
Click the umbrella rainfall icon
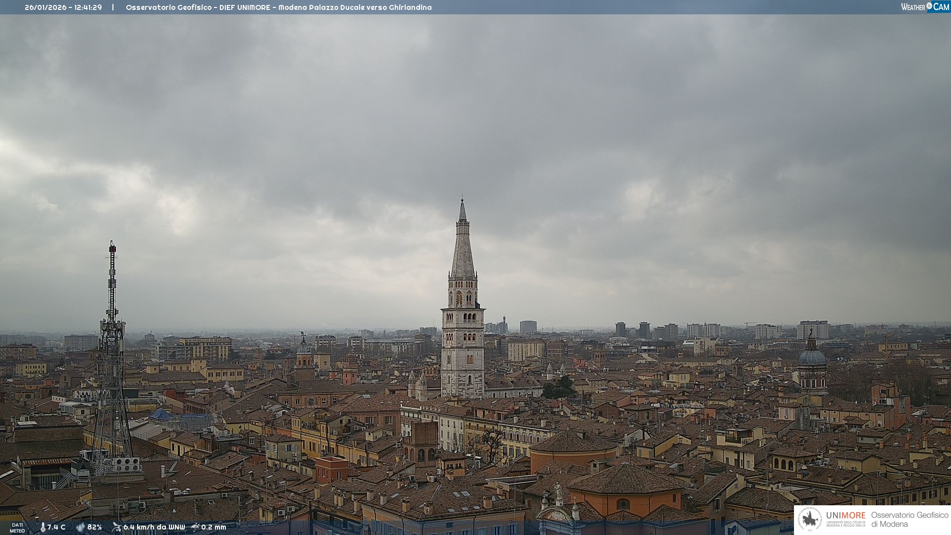click(195, 527)
